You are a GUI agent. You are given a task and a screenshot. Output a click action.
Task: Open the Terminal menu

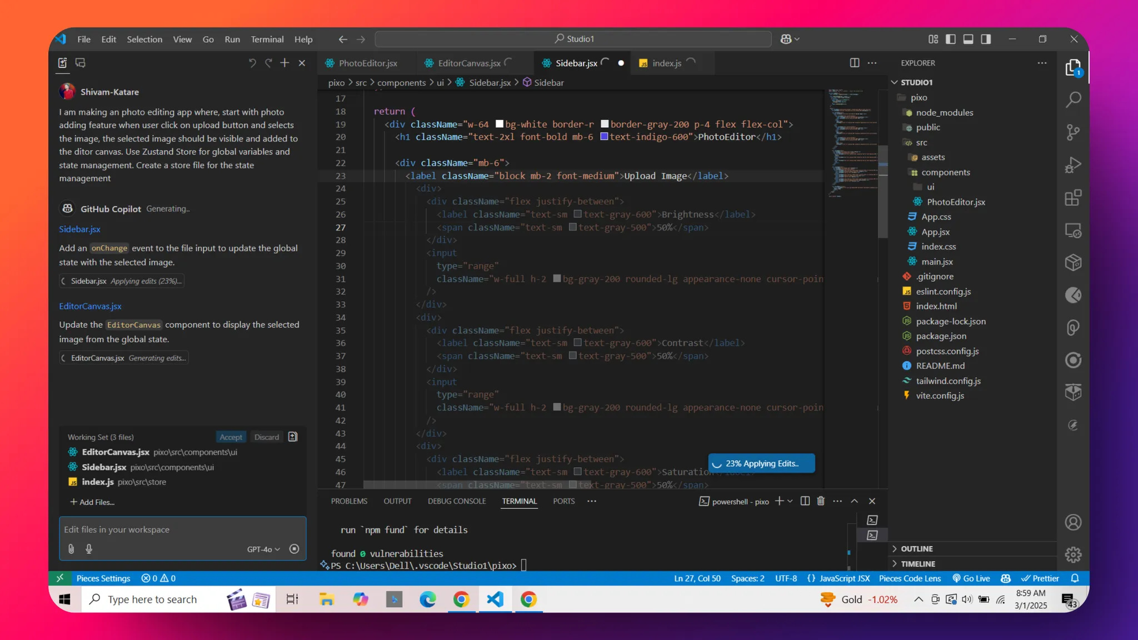pyautogui.click(x=267, y=39)
